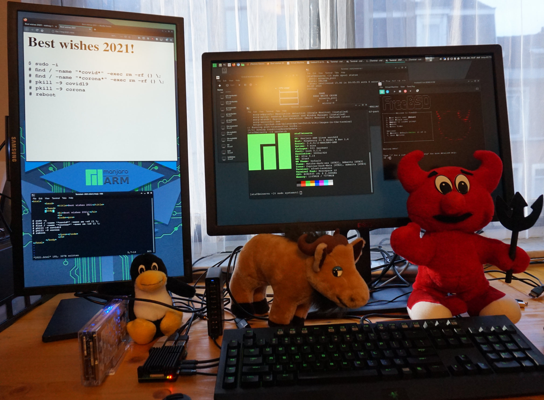544x400 pixels.
Task: Open Manjaro application menu icon
Action: pyautogui.click(x=215, y=65)
